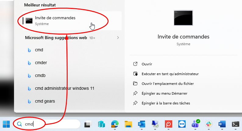Open Microsoft Teams from the taskbar
The height and width of the screenshot is (131, 242).
tap(195, 124)
